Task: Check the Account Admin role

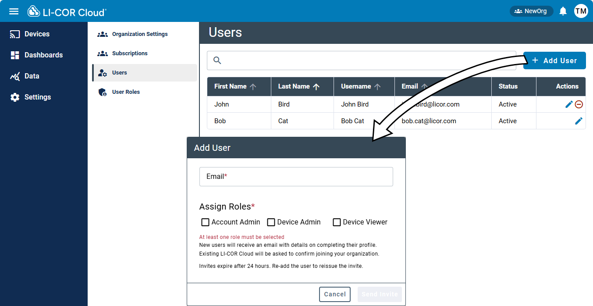Action: tap(205, 222)
